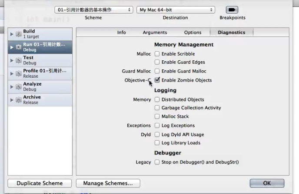Viewport: 299px width, 194px height.
Task: Select the Analyze Debug row
Action: tap(40, 87)
